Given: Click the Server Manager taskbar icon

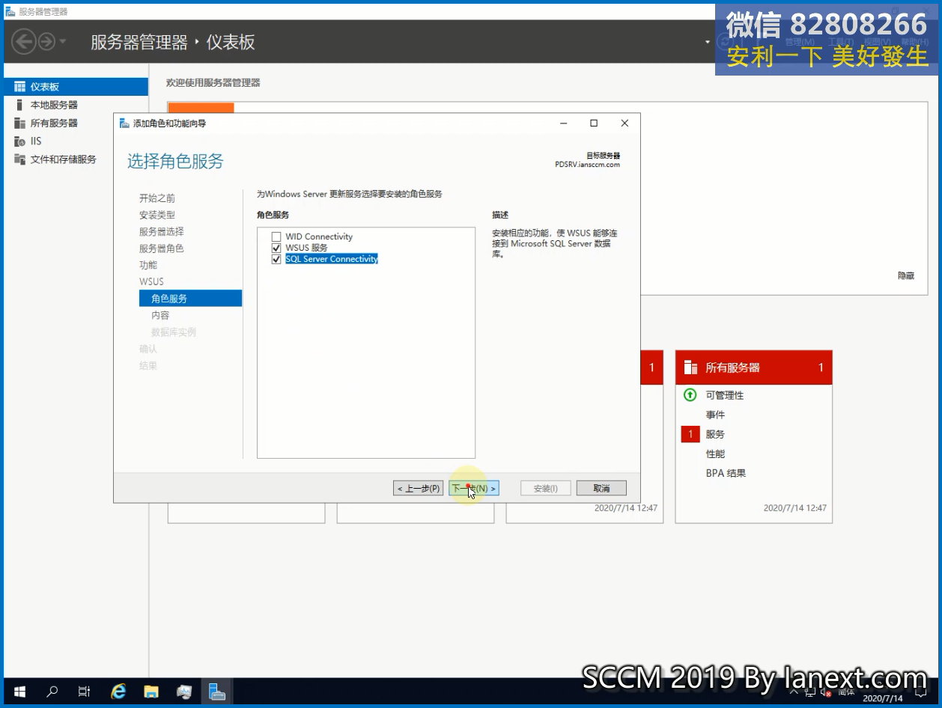Looking at the screenshot, I should (217, 692).
